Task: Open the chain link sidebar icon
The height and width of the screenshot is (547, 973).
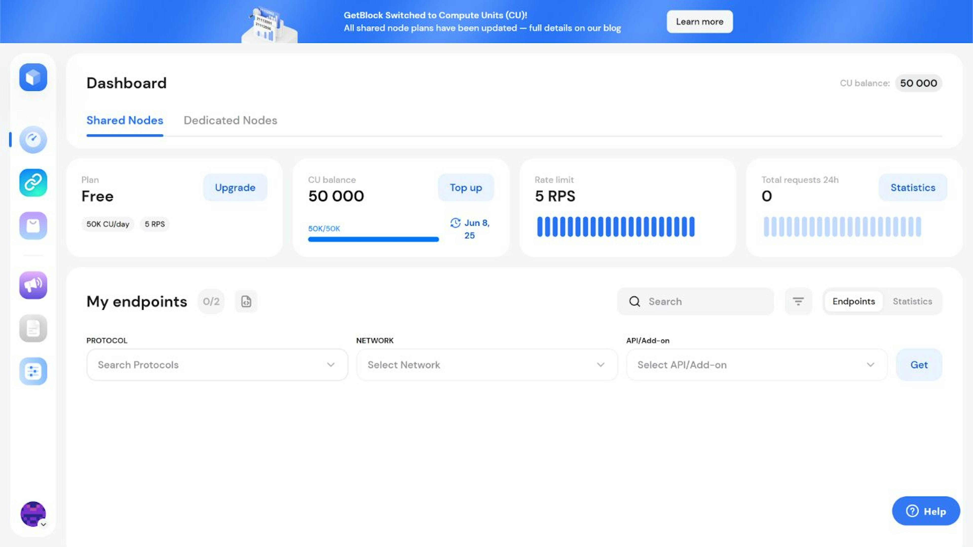Action: 33,182
